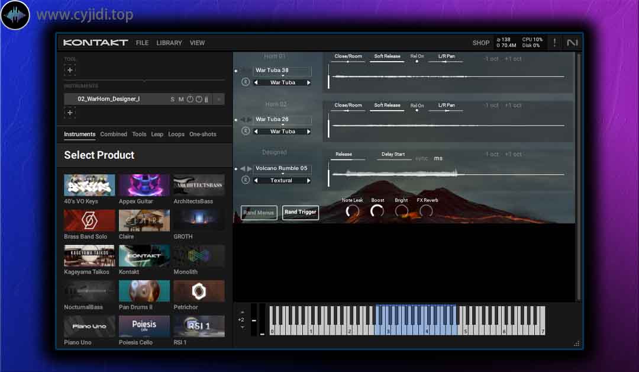Toggle the Horn 02 layer enable dot
Image resolution: width=639 pixels, height=372 pixels.
(236, 120)
